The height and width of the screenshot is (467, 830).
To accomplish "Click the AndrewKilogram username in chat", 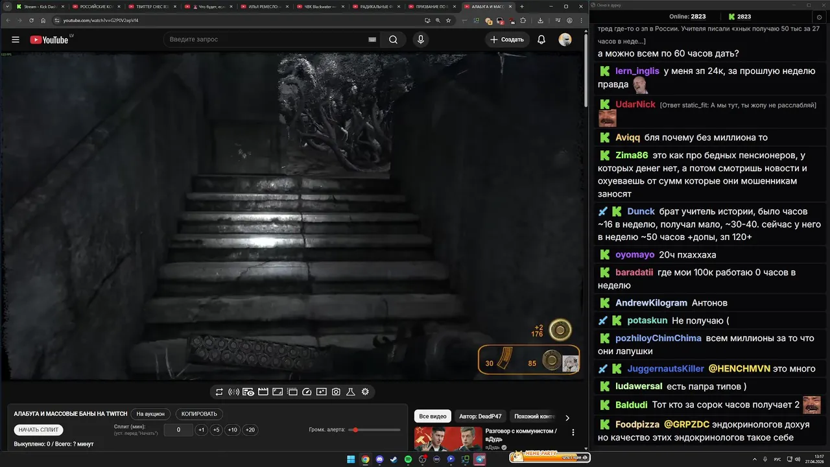I will pos(651,303).
